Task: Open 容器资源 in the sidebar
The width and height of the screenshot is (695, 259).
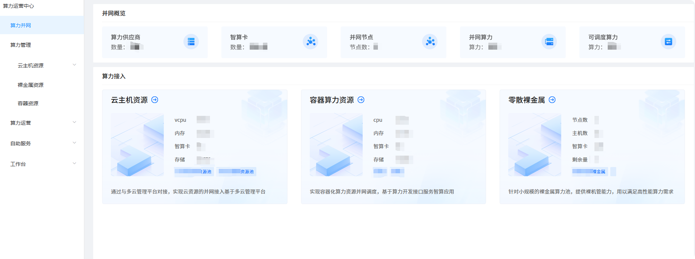Action: 28,103
